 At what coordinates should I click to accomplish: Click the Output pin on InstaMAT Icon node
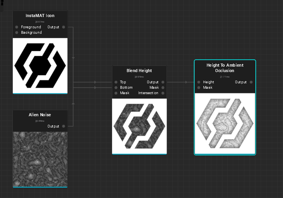pyautogui.click(x=64, y=27)
